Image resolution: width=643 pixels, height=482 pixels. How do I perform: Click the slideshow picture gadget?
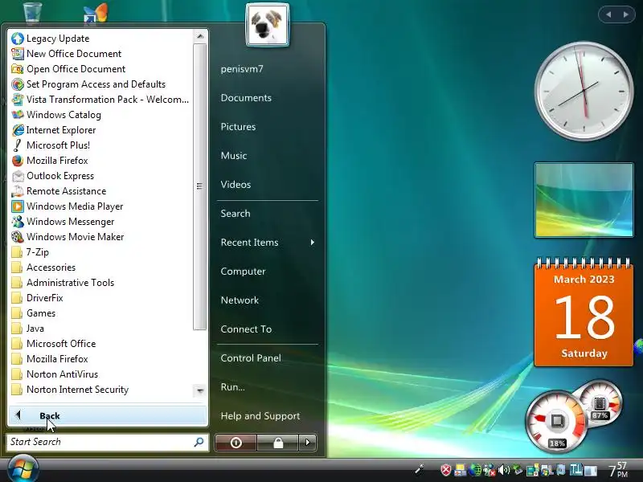pyautogui.click(x=584, y=200)
